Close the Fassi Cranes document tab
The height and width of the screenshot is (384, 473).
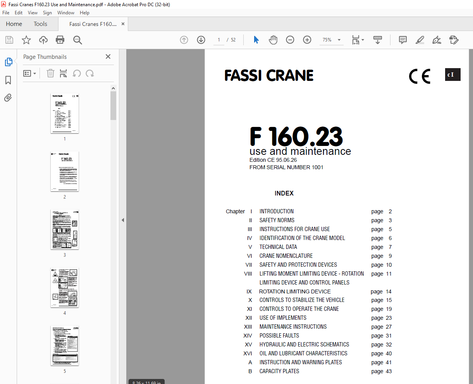coord(123,24)
